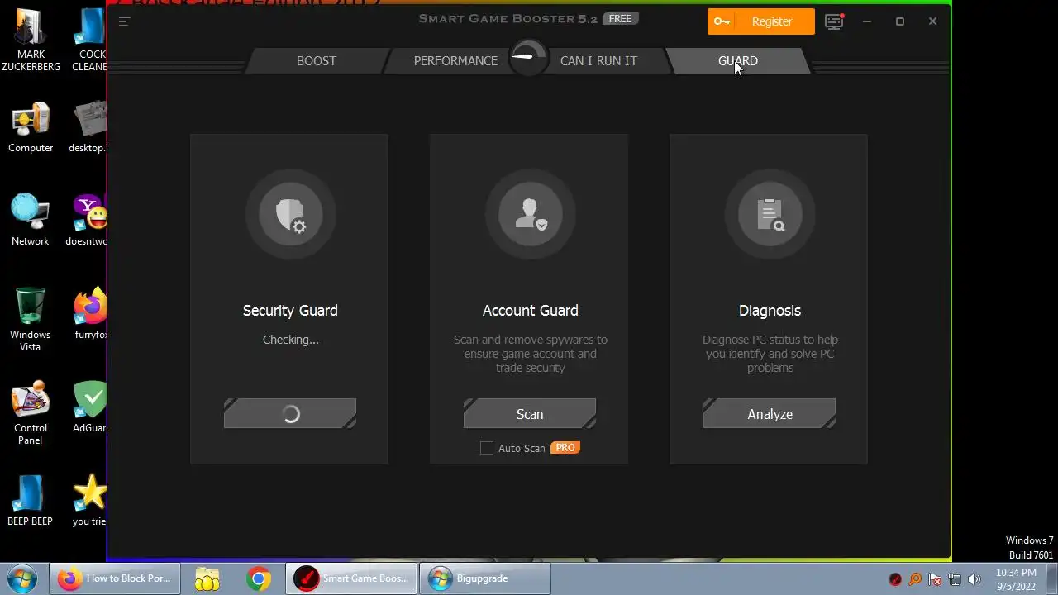Click the orange magnifier tray icon

coord(915,579)
